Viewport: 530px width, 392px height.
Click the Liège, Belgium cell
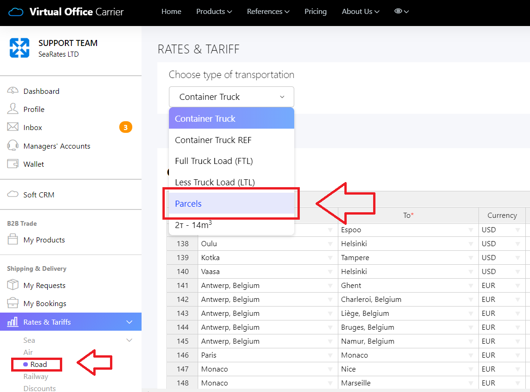408,314
